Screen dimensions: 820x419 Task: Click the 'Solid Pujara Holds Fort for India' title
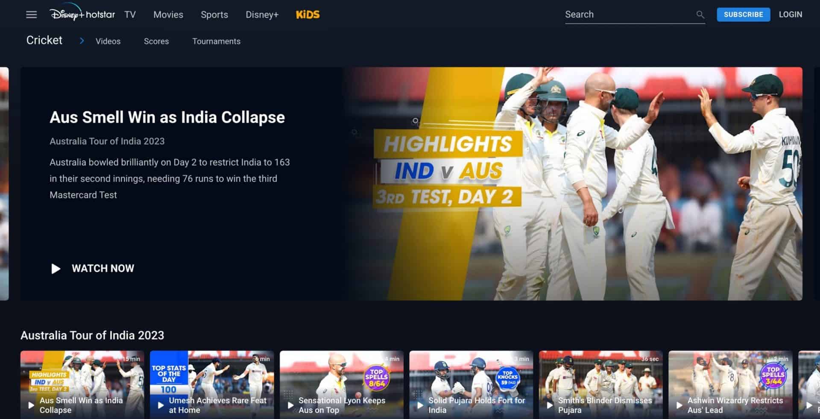click(x=477, y=405)
